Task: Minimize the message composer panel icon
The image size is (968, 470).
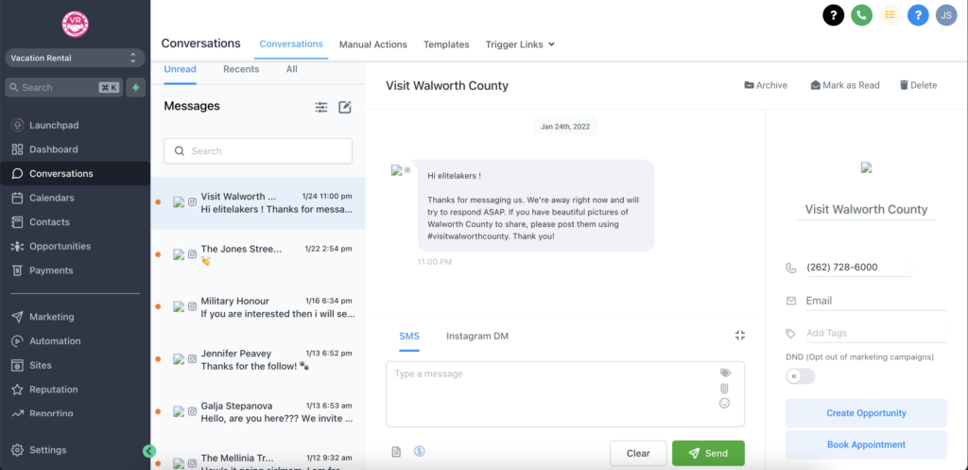Action: pyautogui.click(x=740, y=336)
